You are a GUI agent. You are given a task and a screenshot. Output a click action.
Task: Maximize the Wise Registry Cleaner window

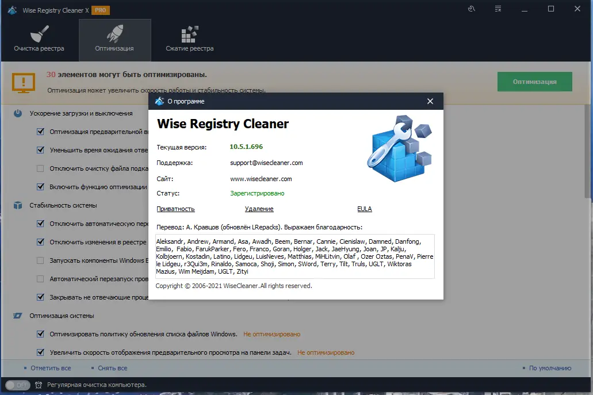(x=551, y=9)
